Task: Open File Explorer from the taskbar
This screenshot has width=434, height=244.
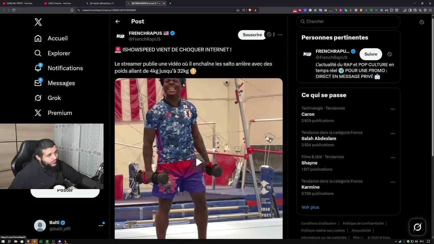Action: 16,241
